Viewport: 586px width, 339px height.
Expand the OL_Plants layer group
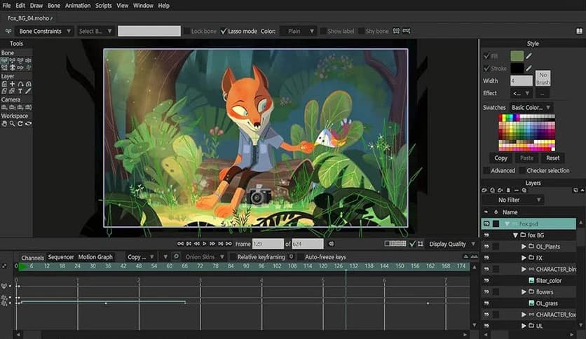[524, 247]
